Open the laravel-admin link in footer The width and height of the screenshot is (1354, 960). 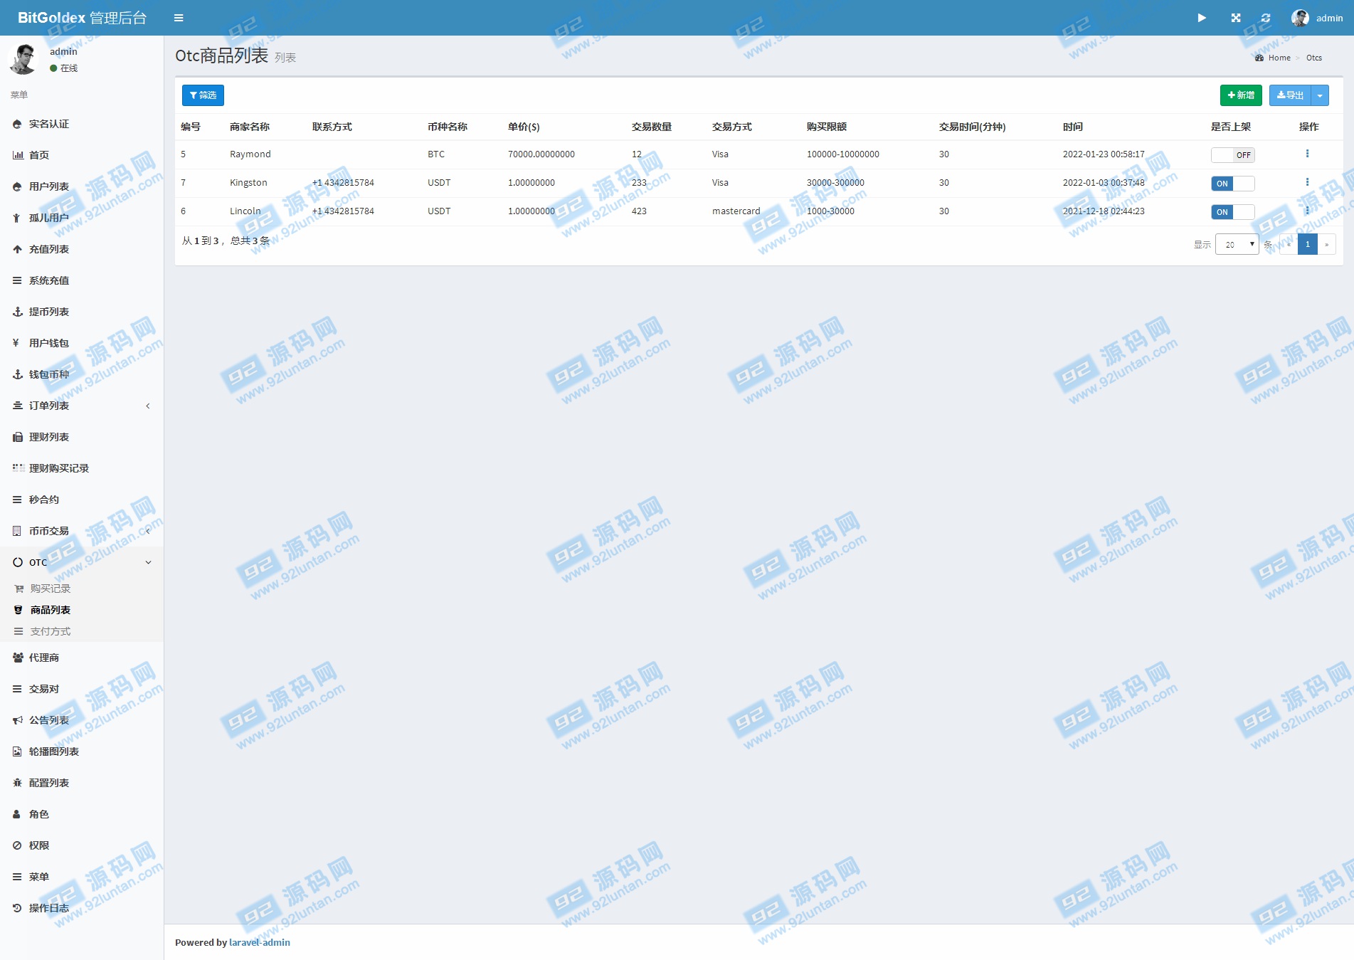[260, 942]
